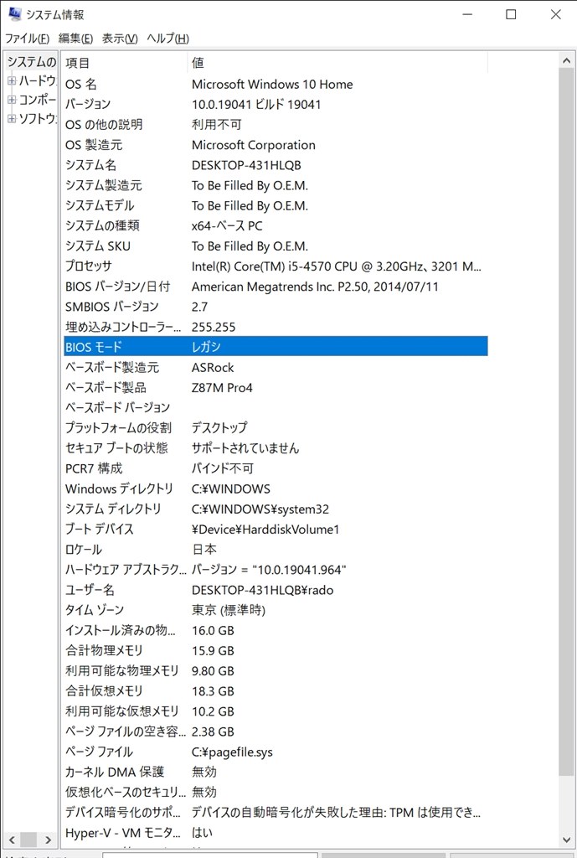Screen dimensions: 577x858
Task: Click the scroll down arrow of vertical scrollbar
Action: pyautogui.click(x=567, y=840)
